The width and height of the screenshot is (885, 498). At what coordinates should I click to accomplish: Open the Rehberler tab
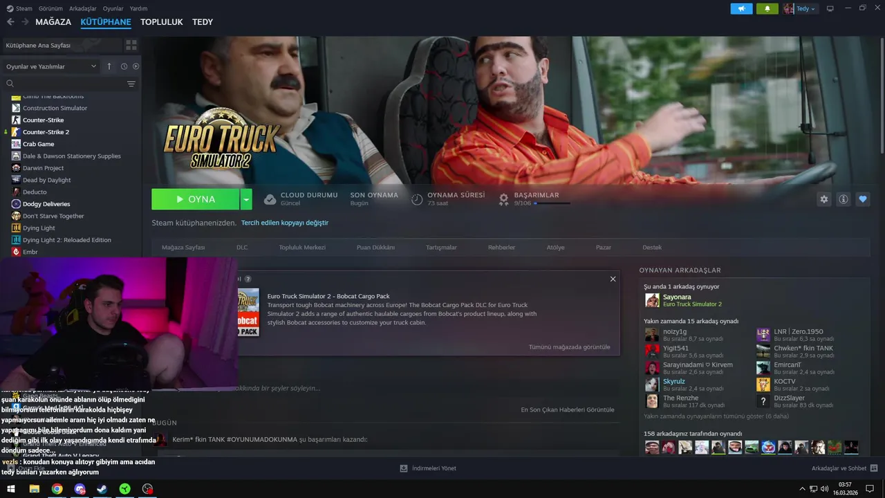501,247
